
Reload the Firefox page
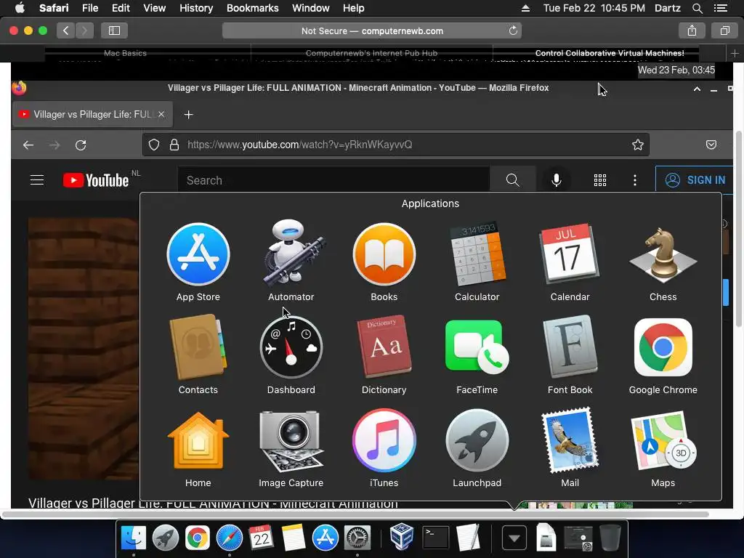click(81, 145)
